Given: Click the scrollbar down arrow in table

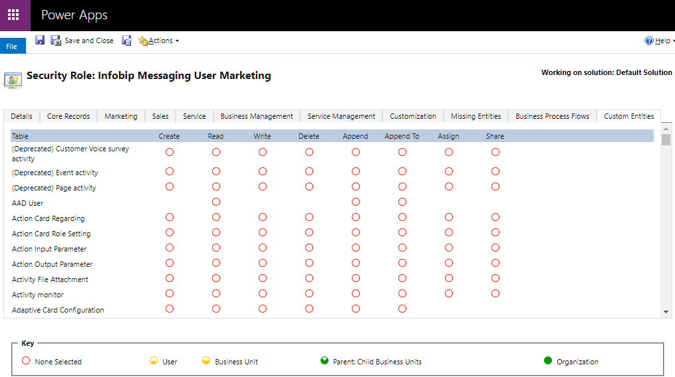Looking at the screenshot, I should click(x=666, y=311).
